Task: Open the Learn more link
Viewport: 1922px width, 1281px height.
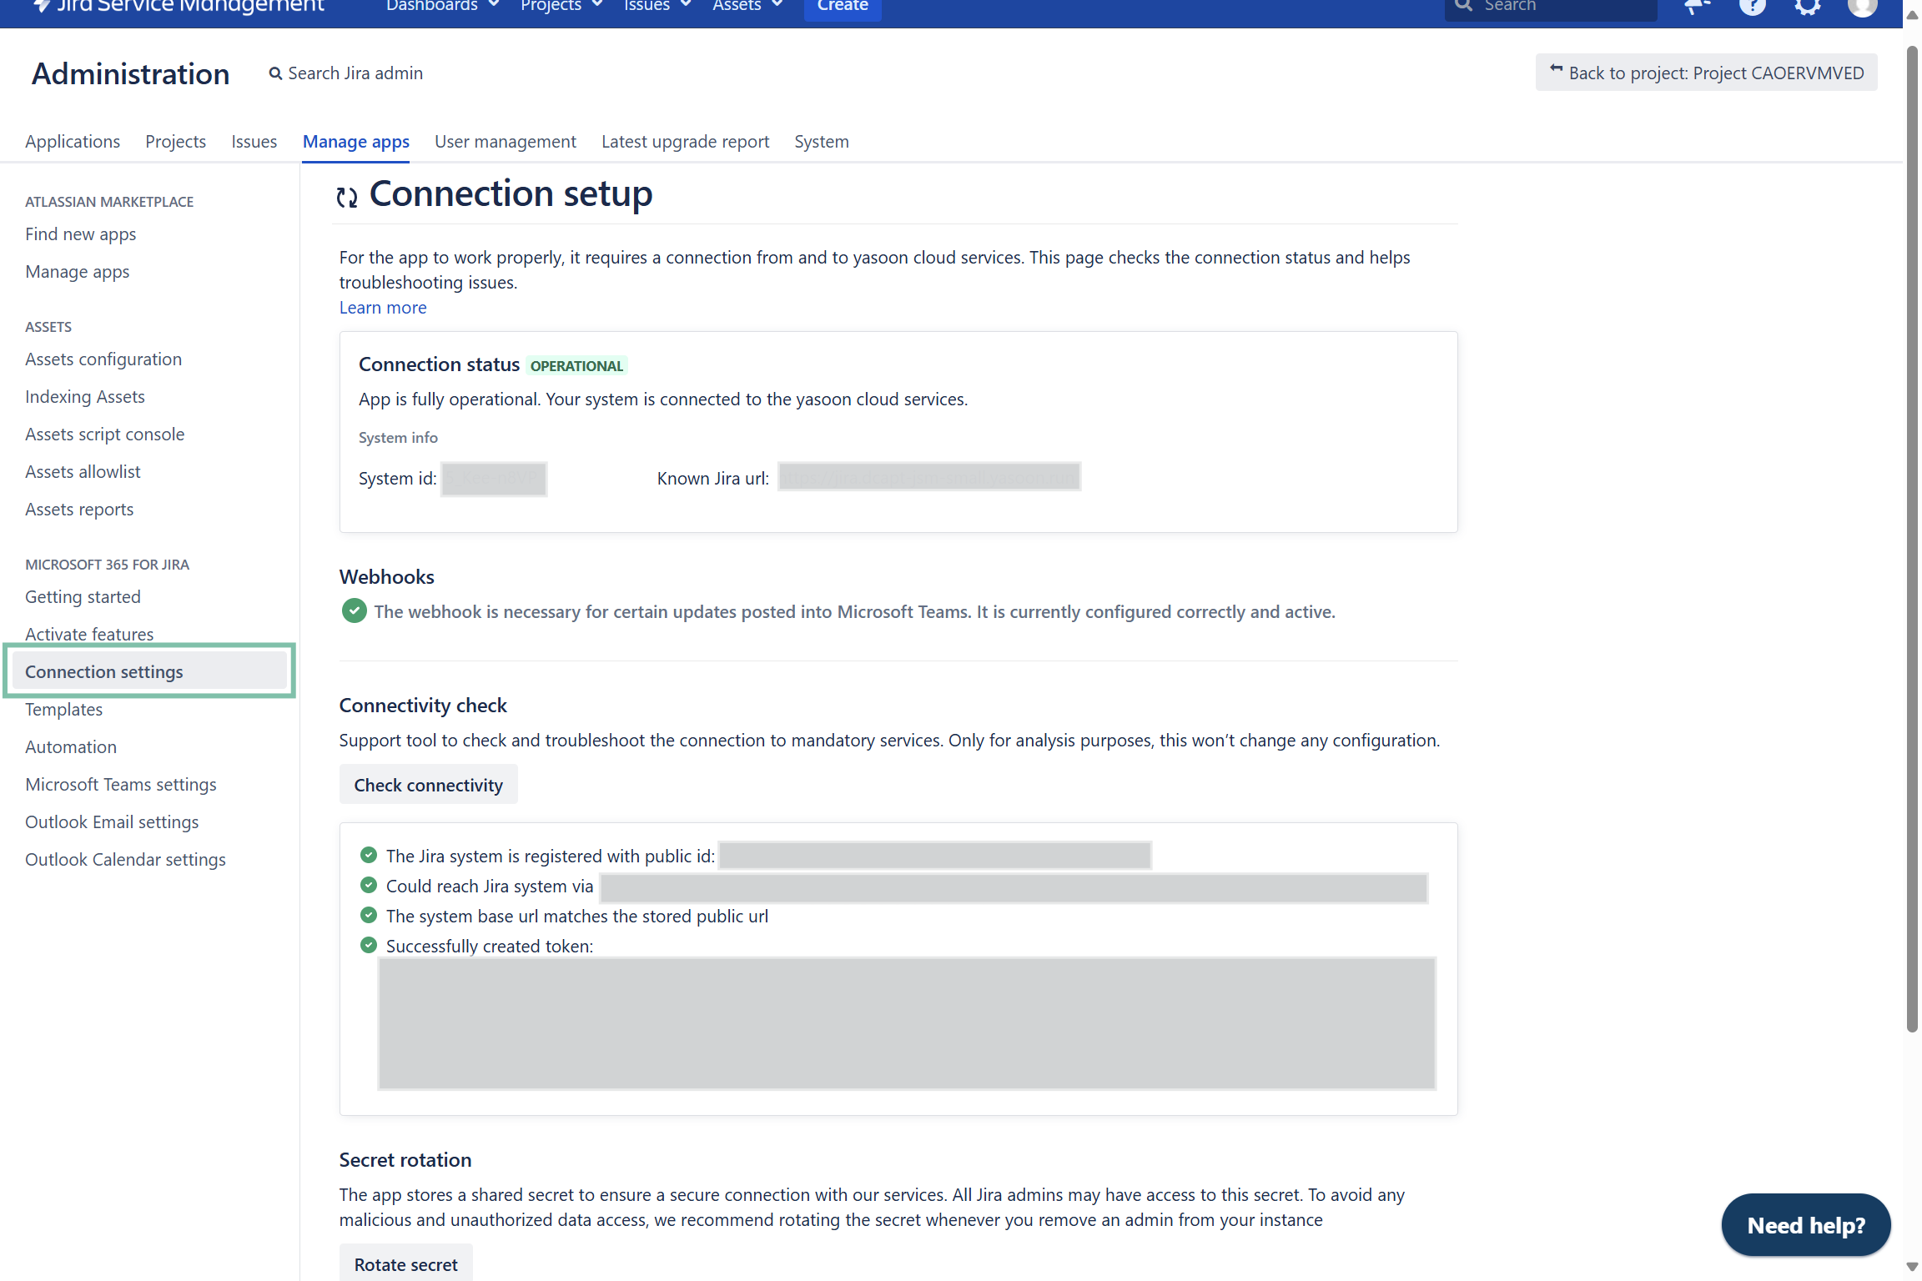Action: (382, 308)
